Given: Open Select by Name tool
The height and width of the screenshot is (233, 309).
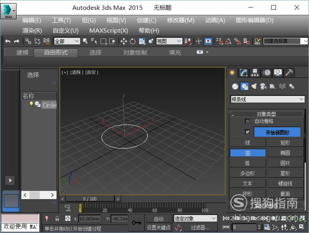Looking at the screenshot, I should pyautogui.click(x=94, y=42).
